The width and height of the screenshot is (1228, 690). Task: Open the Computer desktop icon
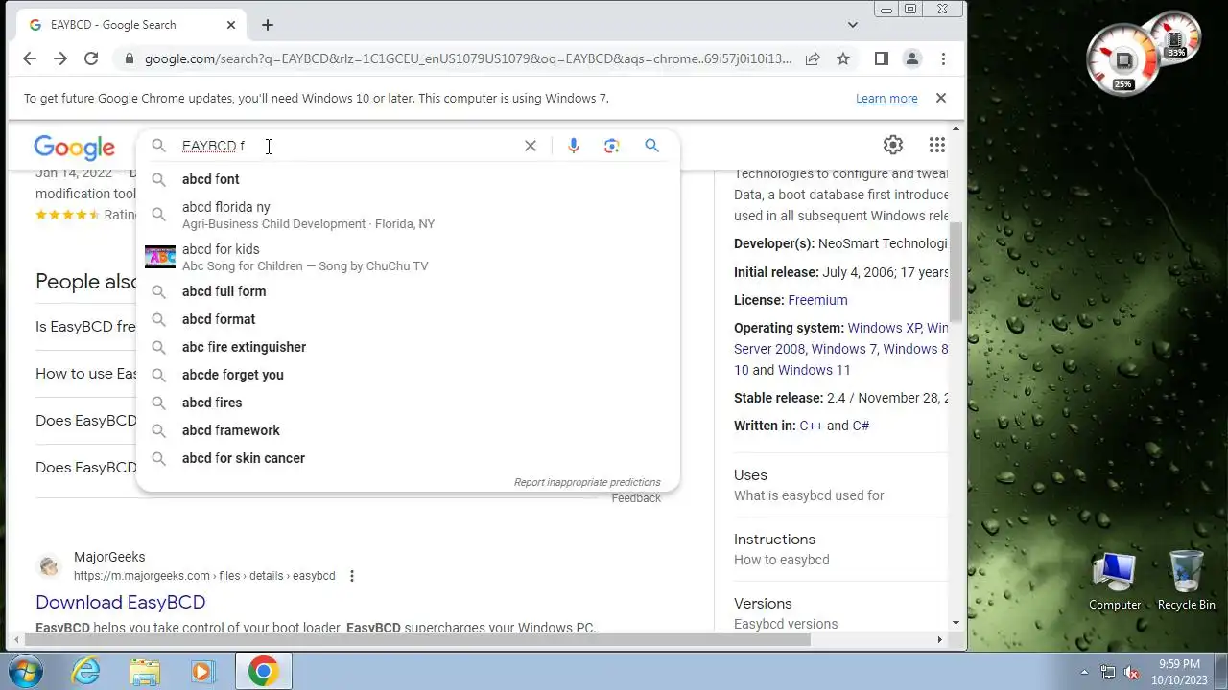point(1115,581)
